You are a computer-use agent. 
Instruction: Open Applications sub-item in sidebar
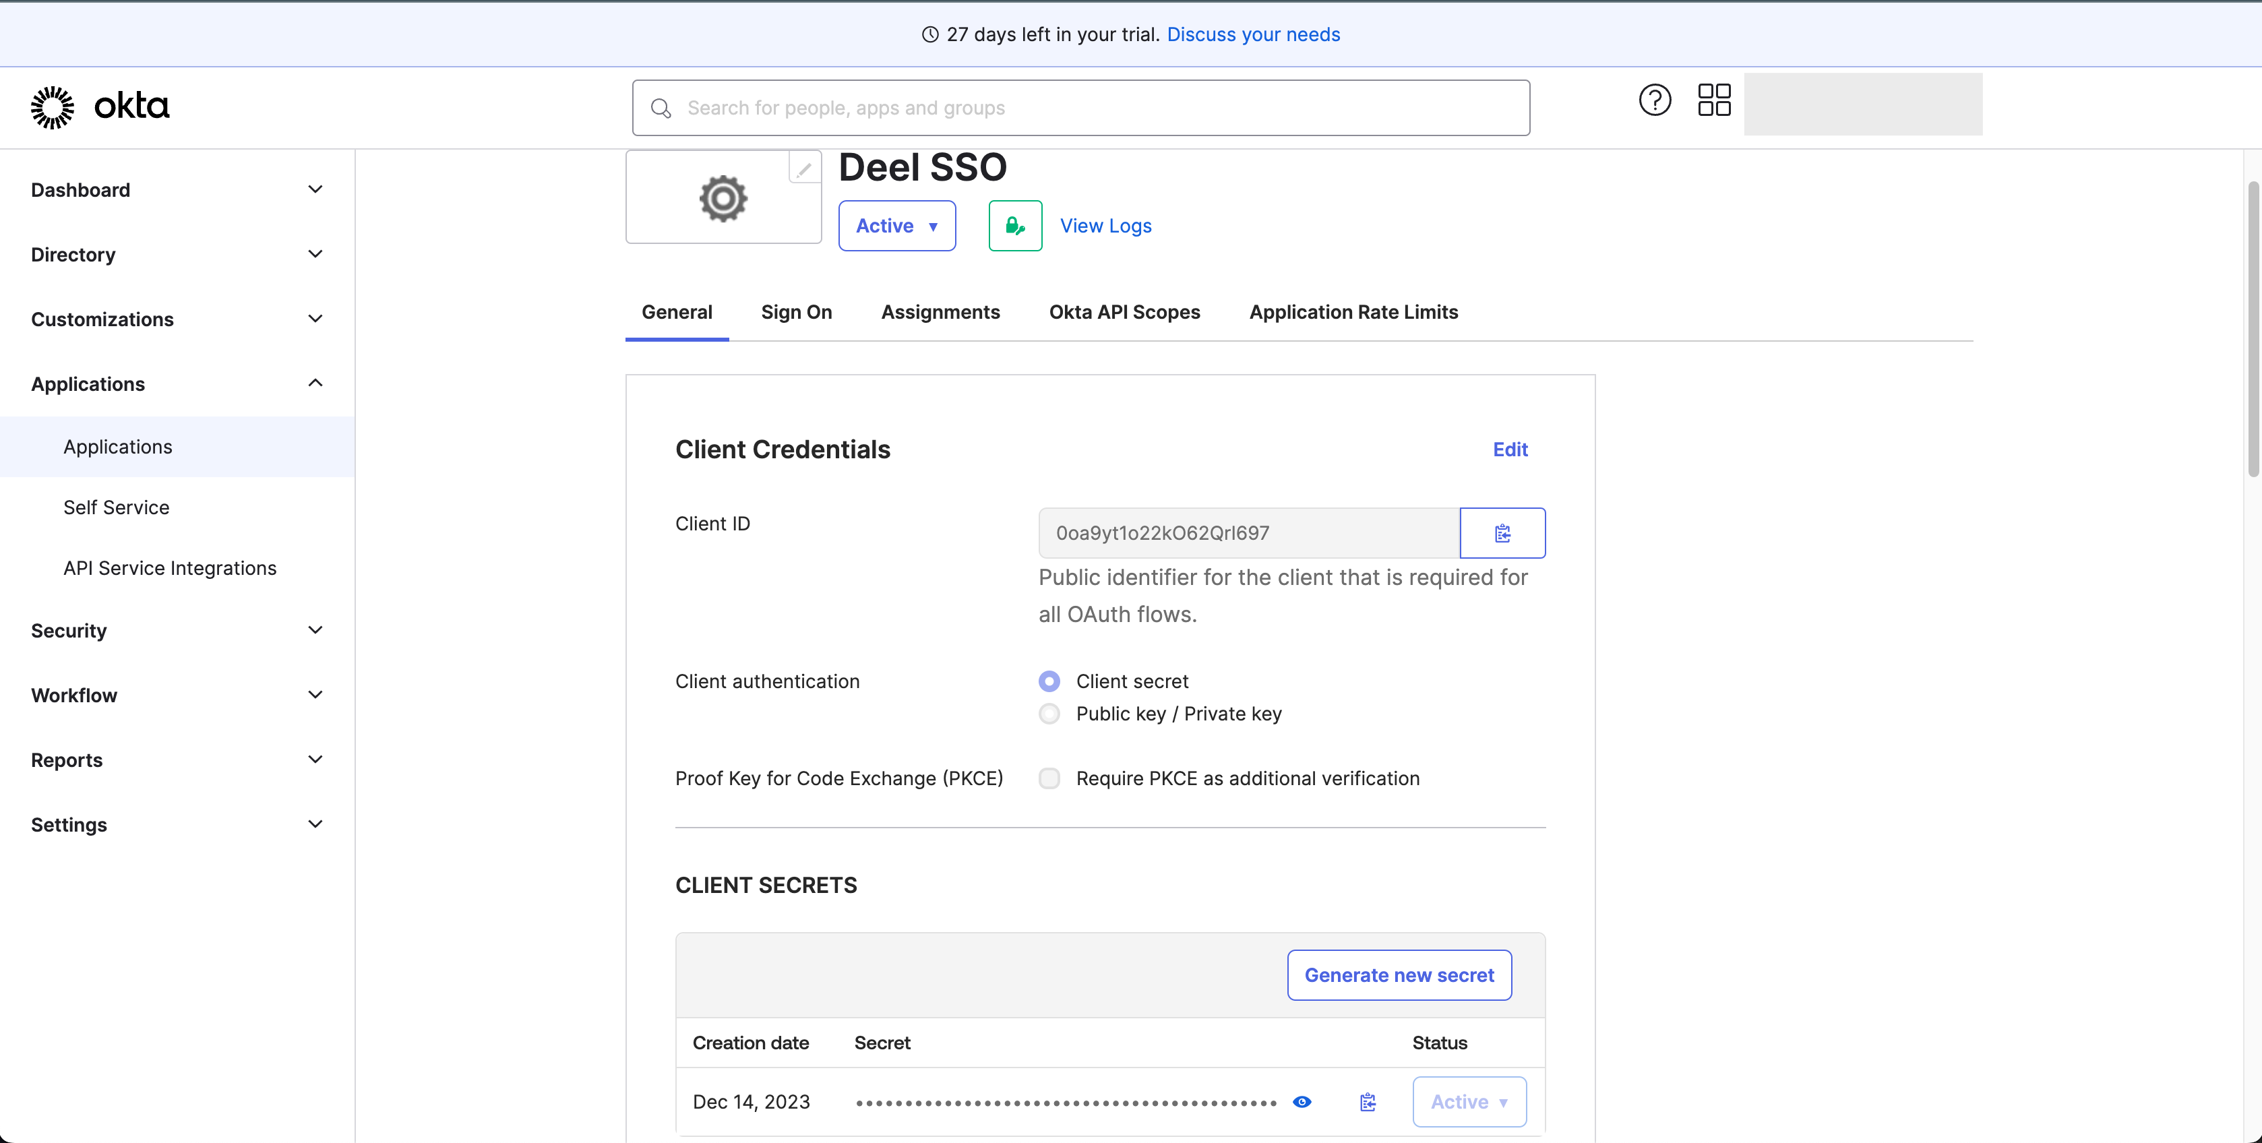pyautogui.click(x=177, y=447)
